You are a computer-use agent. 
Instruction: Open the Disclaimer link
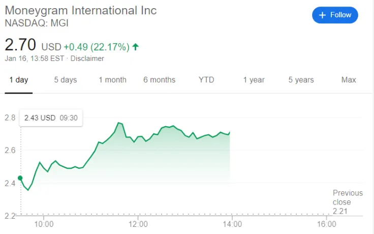tap(87, 58)
